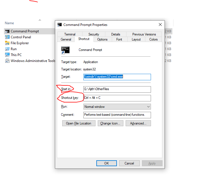Switch to the General tab
The height and width of the screenshot is (189, 209).
(66, 39)
